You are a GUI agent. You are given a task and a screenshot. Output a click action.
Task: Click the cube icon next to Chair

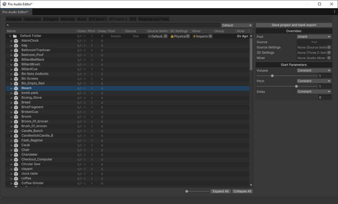(16, 150)
